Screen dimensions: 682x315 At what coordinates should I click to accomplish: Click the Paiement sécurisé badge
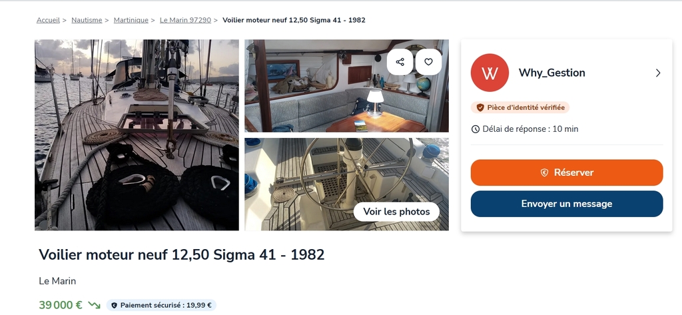click(x=161, y=306)
